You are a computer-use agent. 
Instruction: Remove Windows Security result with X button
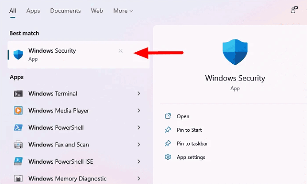(121, 51)
